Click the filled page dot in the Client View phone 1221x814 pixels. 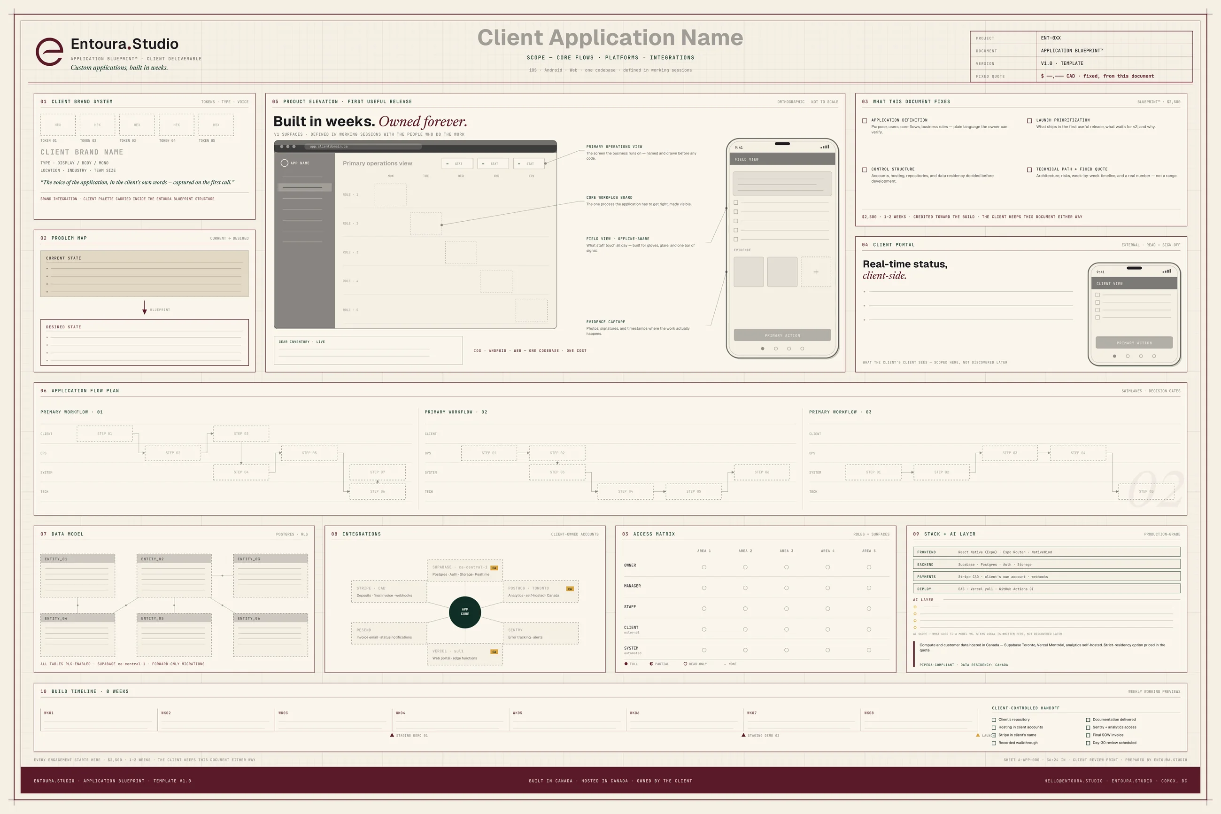[x=1114, y=356]
